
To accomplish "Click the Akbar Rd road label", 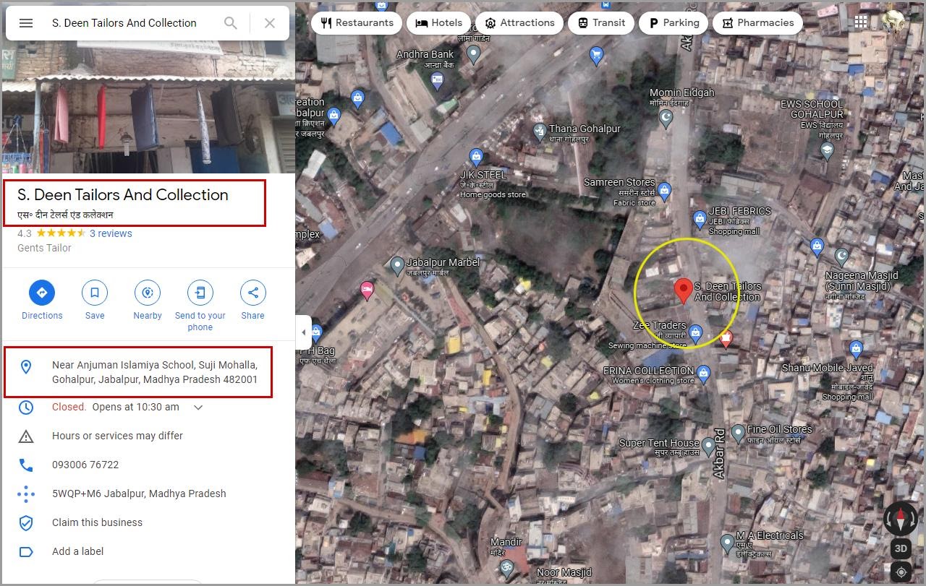I will pos(719,452).
